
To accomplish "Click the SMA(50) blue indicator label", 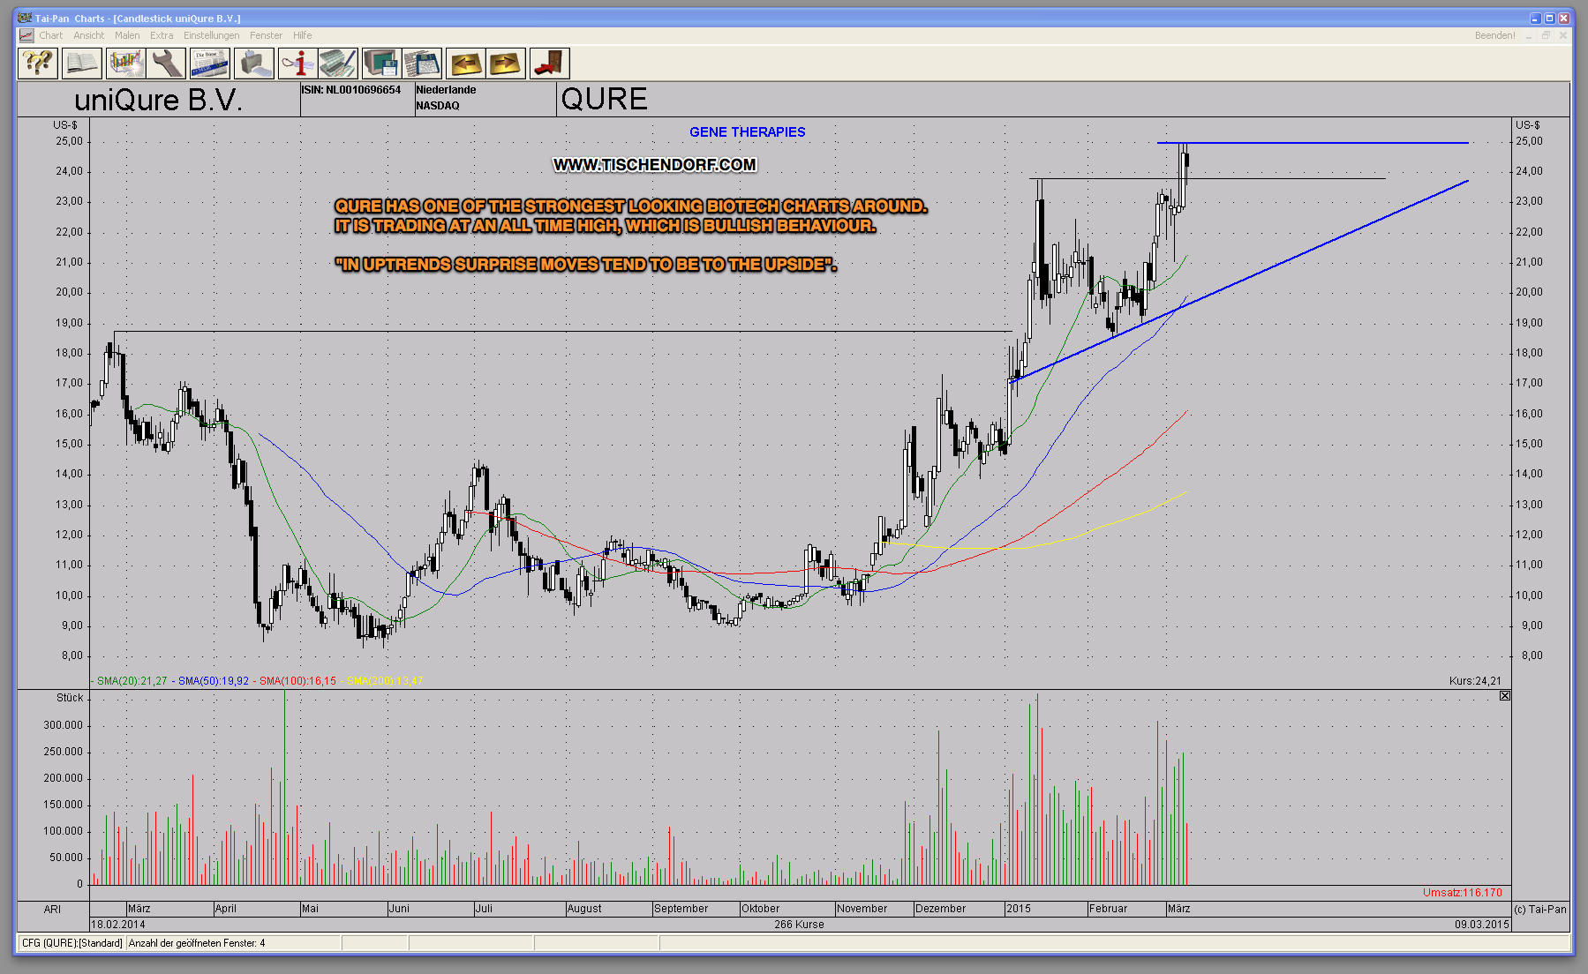I will [x=213, y=681].
